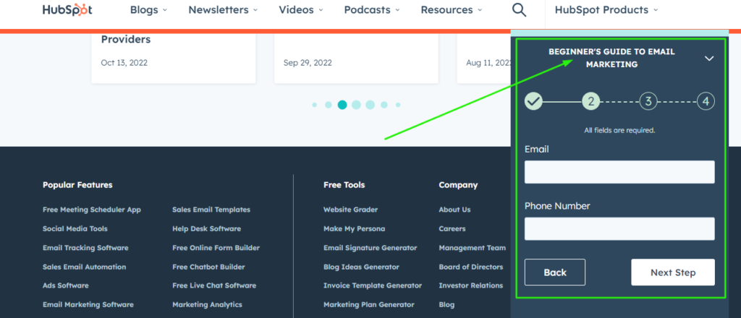This screenshot has height=318, width=741.
Task: Open Sales Email Automation link
Action: [x=84, y=267]
